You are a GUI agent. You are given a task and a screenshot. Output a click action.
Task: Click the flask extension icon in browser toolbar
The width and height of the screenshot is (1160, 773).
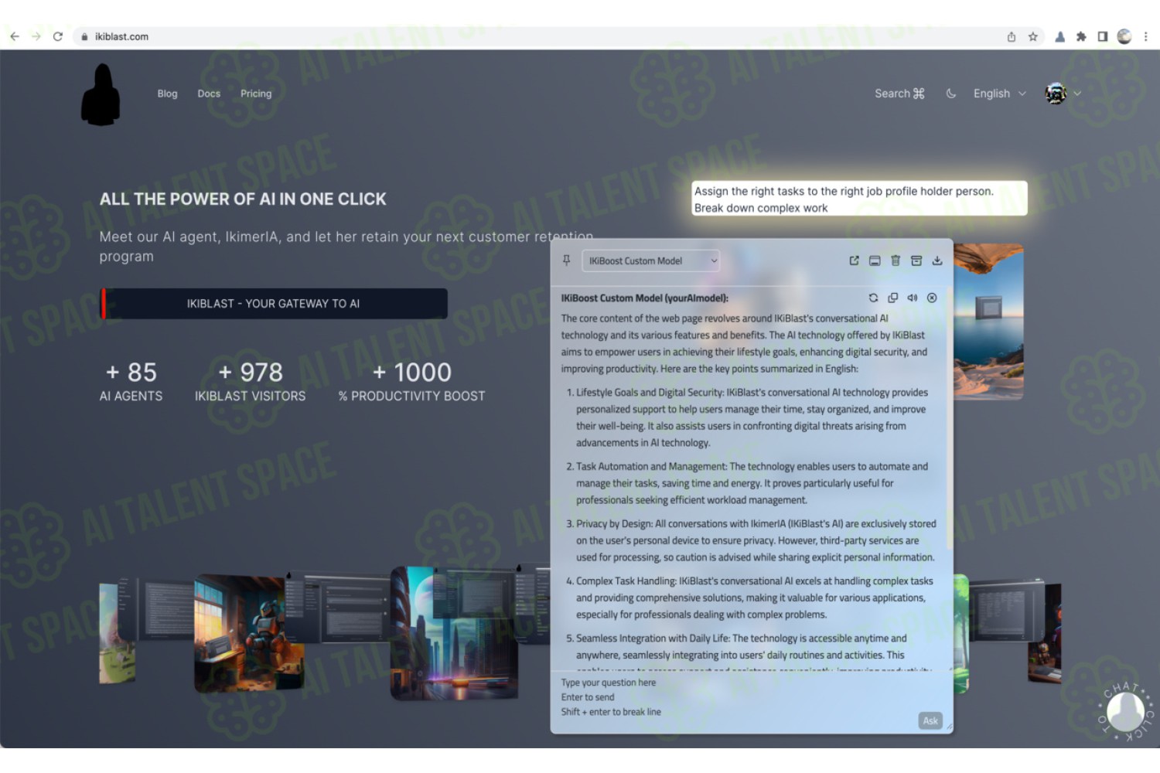pos(1060,36)
